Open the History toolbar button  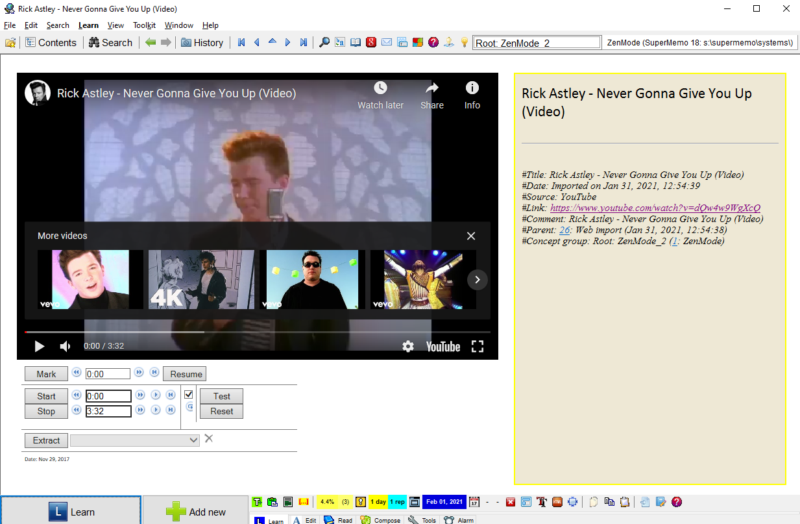202,42
